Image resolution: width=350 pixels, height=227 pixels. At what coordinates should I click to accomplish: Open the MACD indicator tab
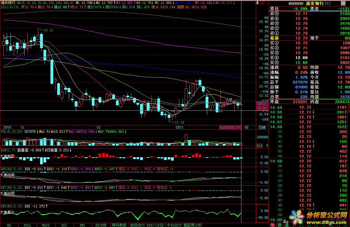tap(46, 225)
